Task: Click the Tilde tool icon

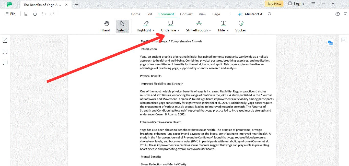Action: click(223, 23)
